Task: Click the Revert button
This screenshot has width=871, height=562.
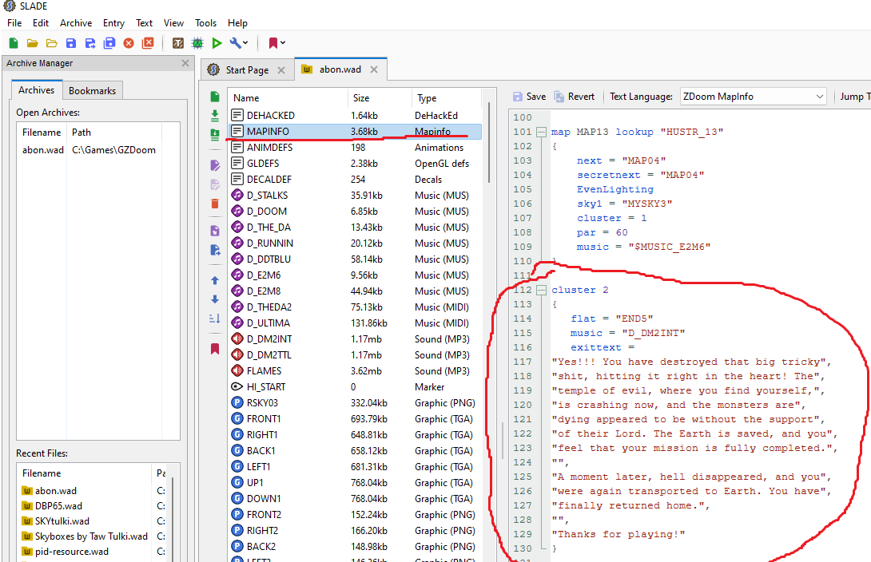Action: (x=574, y=97)
